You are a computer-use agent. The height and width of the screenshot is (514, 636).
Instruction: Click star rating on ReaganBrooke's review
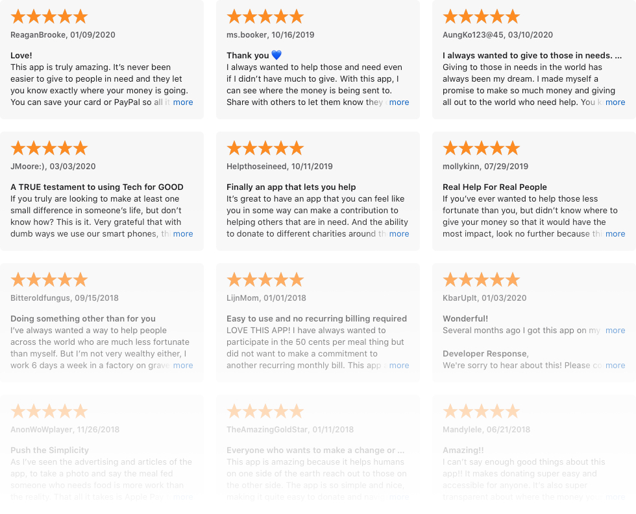49,17
